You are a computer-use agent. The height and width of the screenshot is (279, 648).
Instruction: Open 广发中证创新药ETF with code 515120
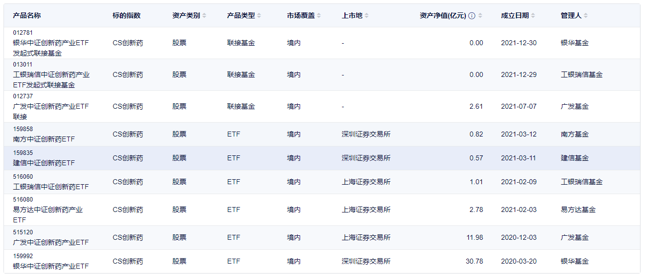[x=51, y=243]
